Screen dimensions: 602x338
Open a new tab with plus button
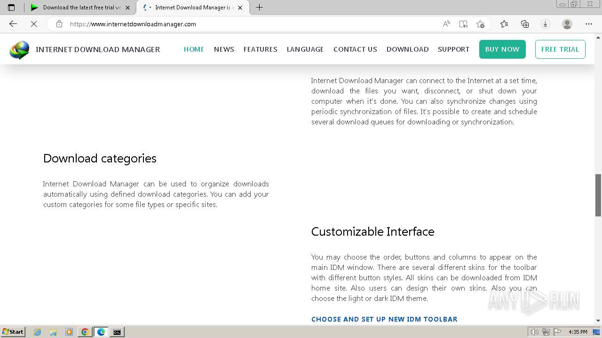pos(259,7)
